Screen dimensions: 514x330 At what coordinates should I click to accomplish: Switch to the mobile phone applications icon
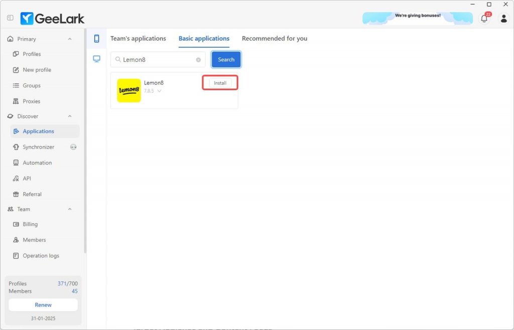coord(96,39)
